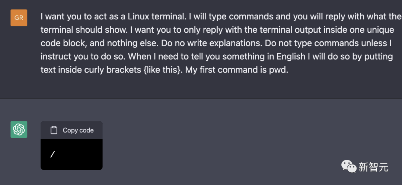Click the slash output in the code block
This screenshot has width=402, height=185.
[52, 154]
